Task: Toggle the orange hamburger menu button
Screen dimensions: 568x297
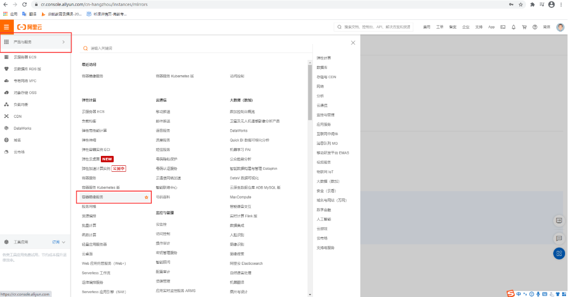Action: pos(6,27)
